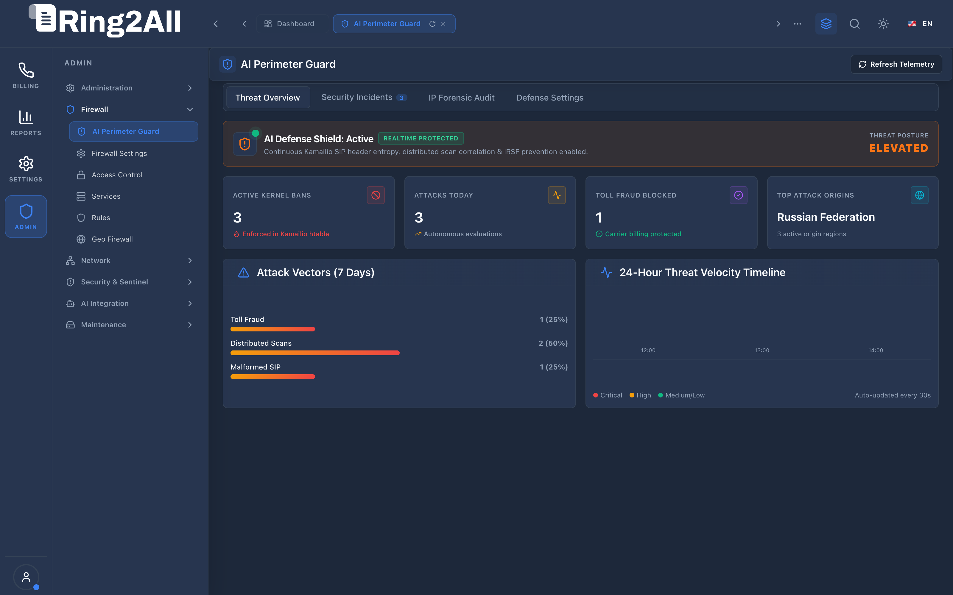The image size is (953, 595).
Task: Click the Refresh Telemetry button
Action: click(x=896, y=64)
